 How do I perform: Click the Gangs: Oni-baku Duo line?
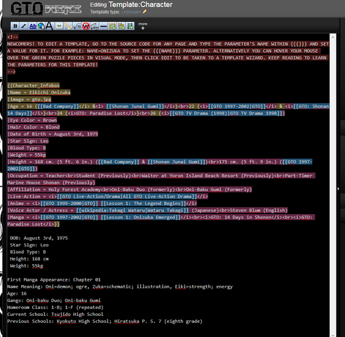point(54,300)
